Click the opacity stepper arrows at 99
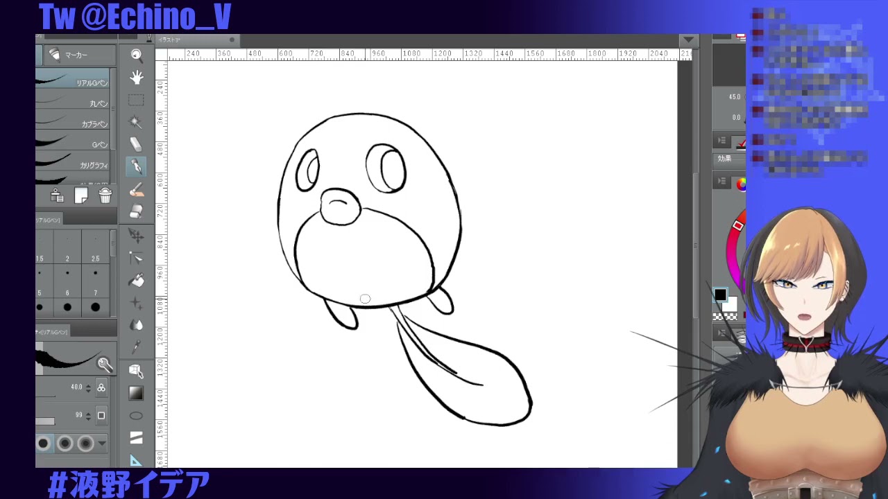Image resolution: width=888 pixels, height=499 pixels. click(x=88, y=415)
